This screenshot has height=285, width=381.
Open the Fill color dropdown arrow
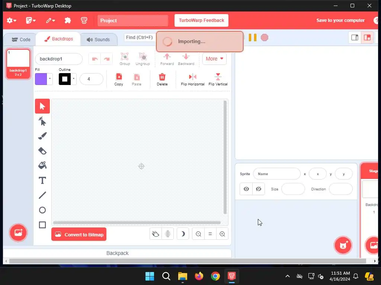point(50,79)
